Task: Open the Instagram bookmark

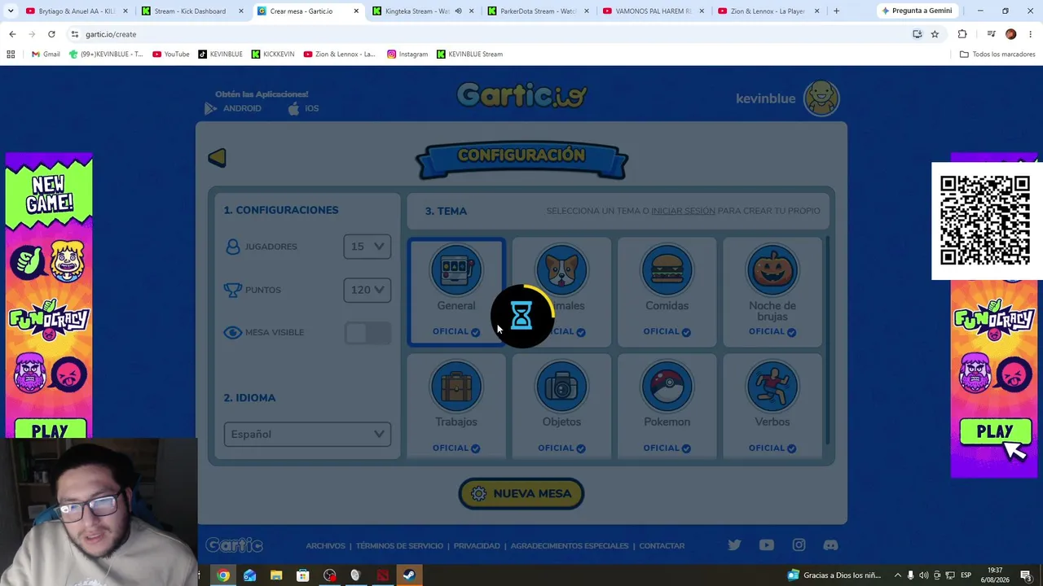Action: pos(407,55)
